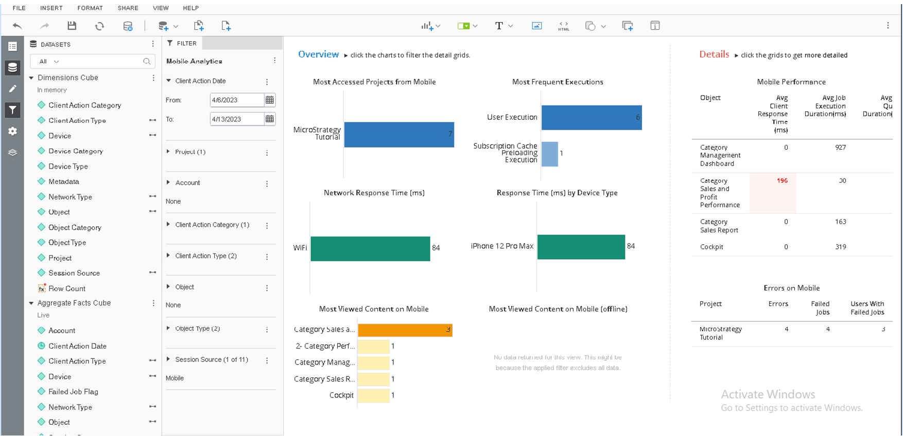
Task: Select the FILTER tab
Action: click(182, 44)
